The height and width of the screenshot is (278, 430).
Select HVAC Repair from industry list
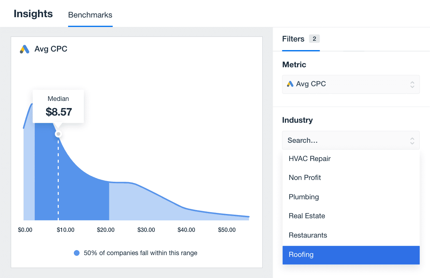pos(310,158)
